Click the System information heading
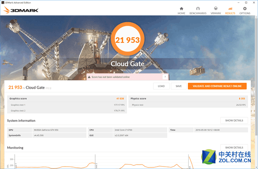258x169 pixels. pyautogui.click(x=21, y=121)
